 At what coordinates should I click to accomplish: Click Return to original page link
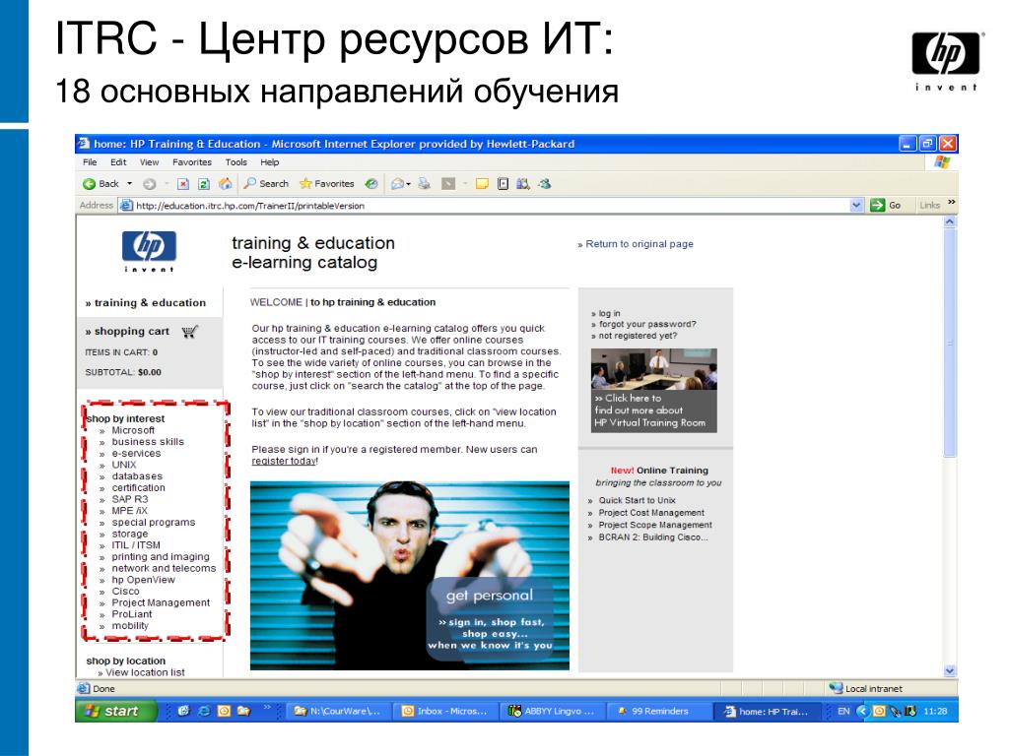[639, 244]
